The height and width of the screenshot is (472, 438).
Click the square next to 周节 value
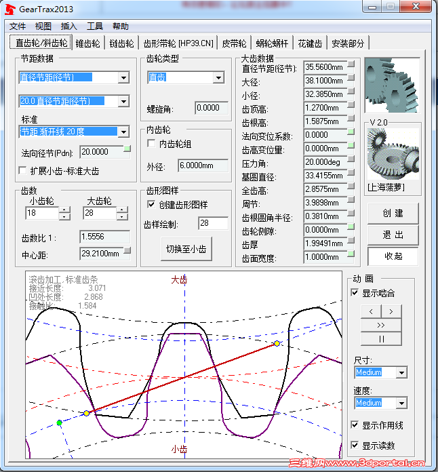(x=351, y=199)
